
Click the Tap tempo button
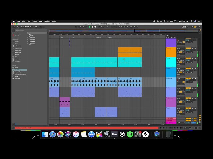coord(18,27)
